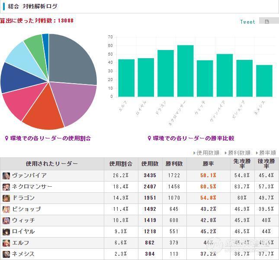Click the 勝率 column header

point(208,164)
